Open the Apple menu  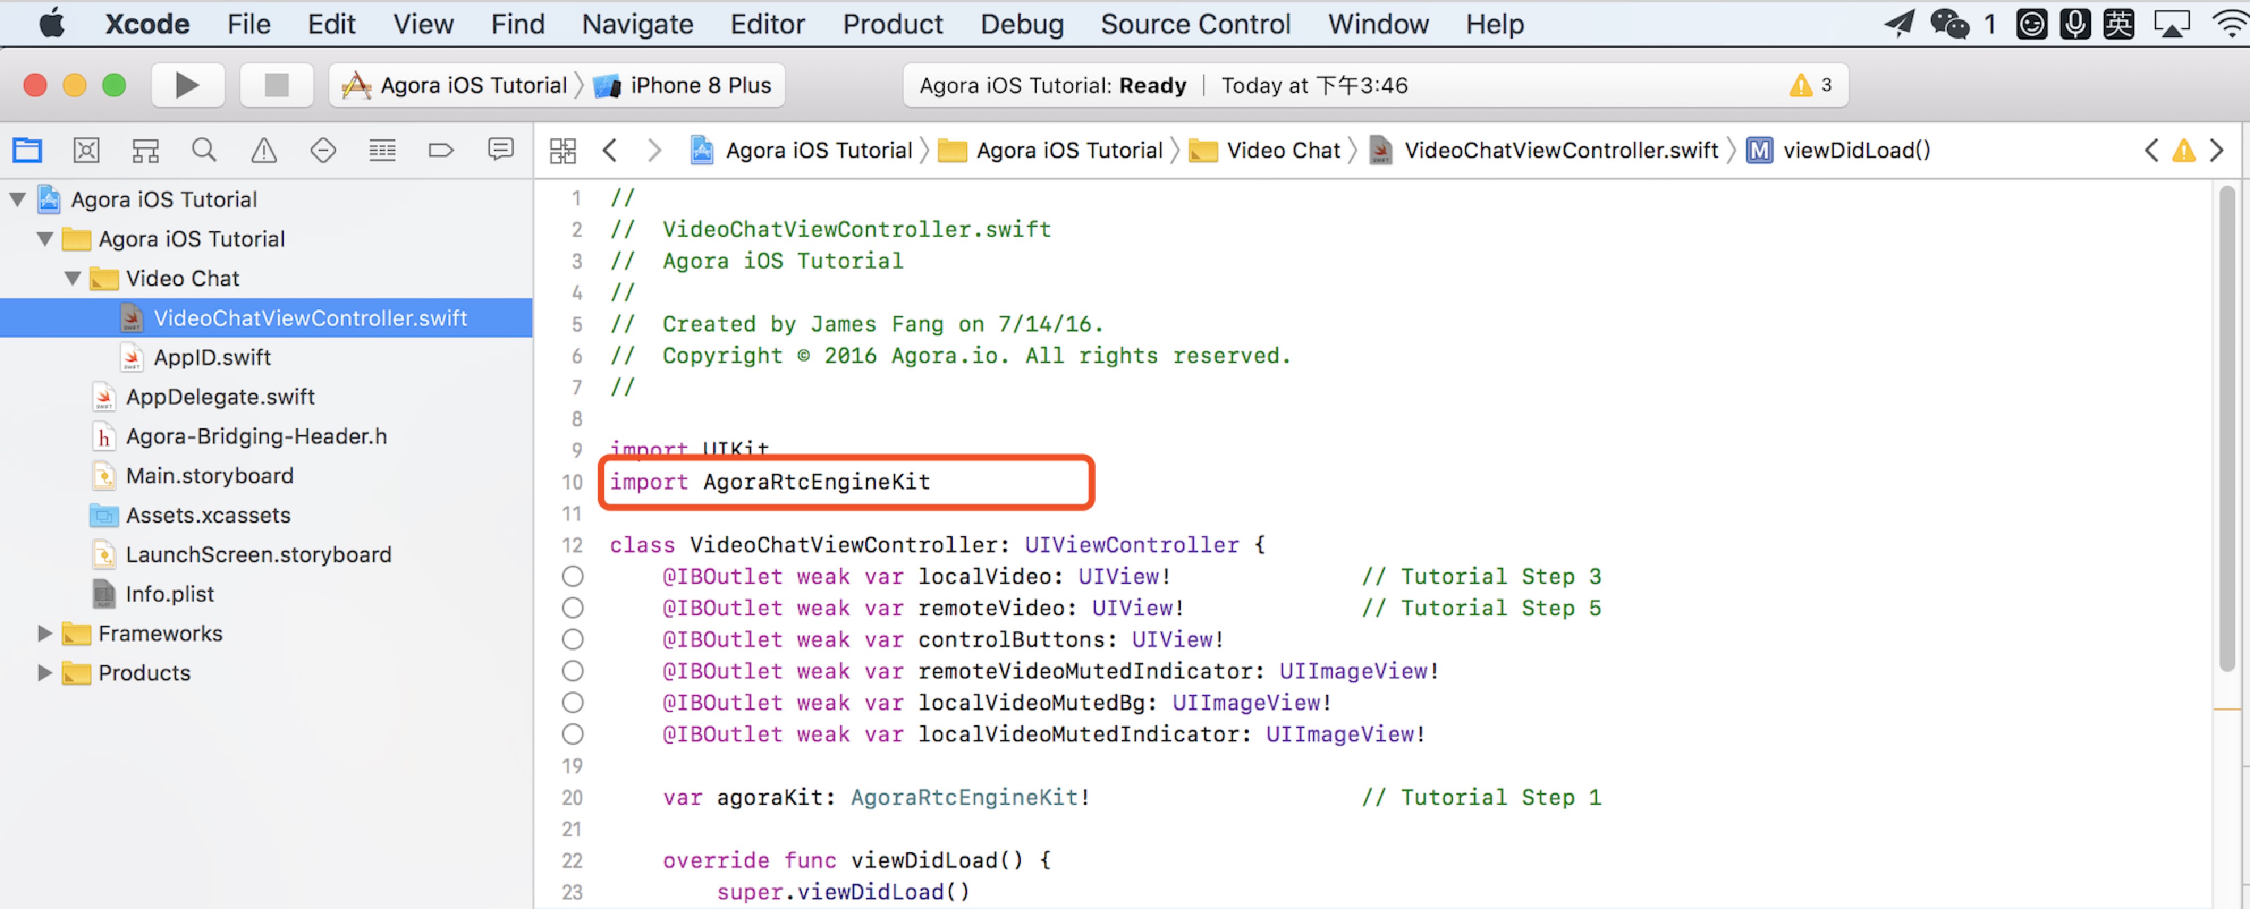pyautogui.click(x=52, y=24)
